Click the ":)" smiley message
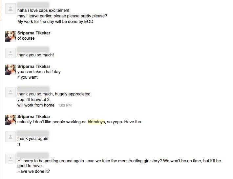Image resolution: width=233 pixels, height=179 pixels. pyautogui.click(x=19, y=144)
